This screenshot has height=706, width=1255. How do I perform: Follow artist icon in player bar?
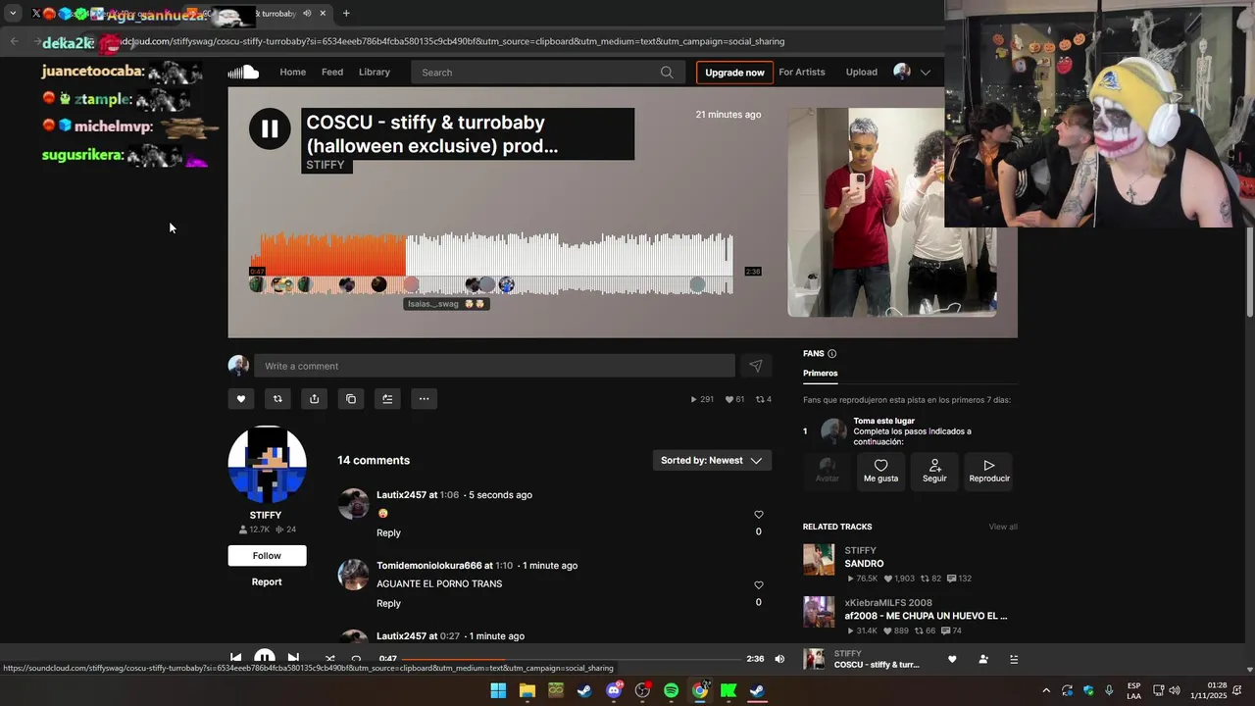point(983,660)
